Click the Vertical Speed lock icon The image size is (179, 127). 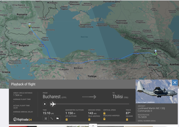click(104, 113)
